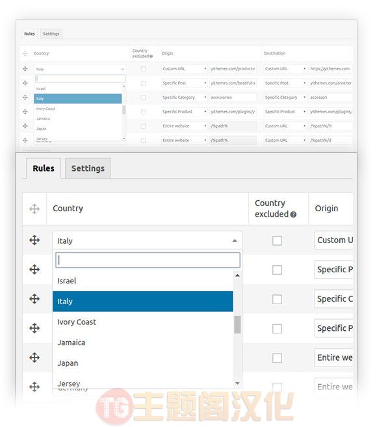Select Jamaica in enlarged country list
Viewport: 390px width, 427px height.
coord(143,343)
